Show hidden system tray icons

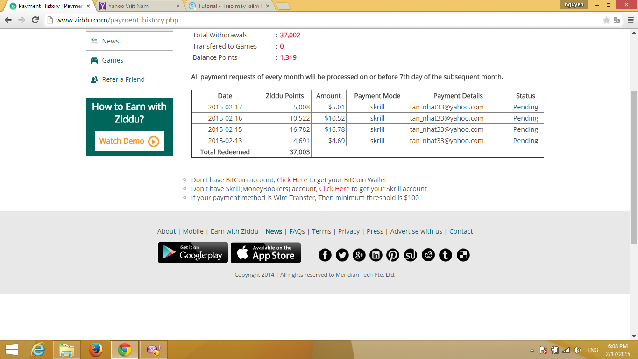532,350
